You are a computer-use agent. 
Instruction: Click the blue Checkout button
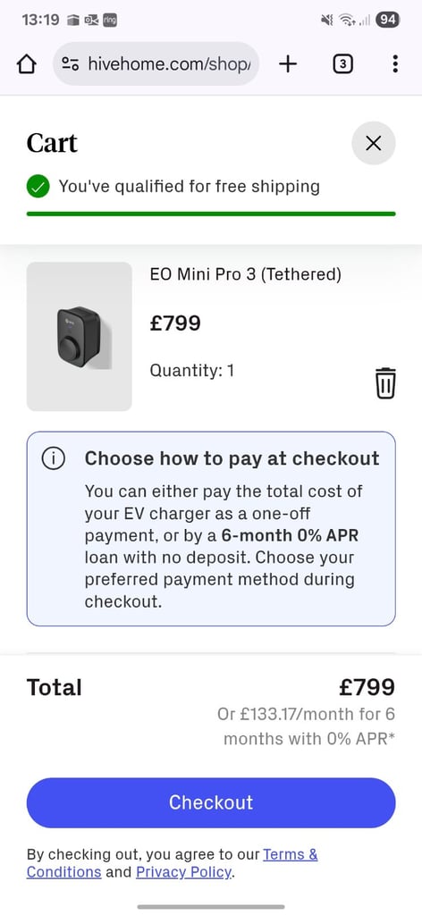(x=211, y=802)
